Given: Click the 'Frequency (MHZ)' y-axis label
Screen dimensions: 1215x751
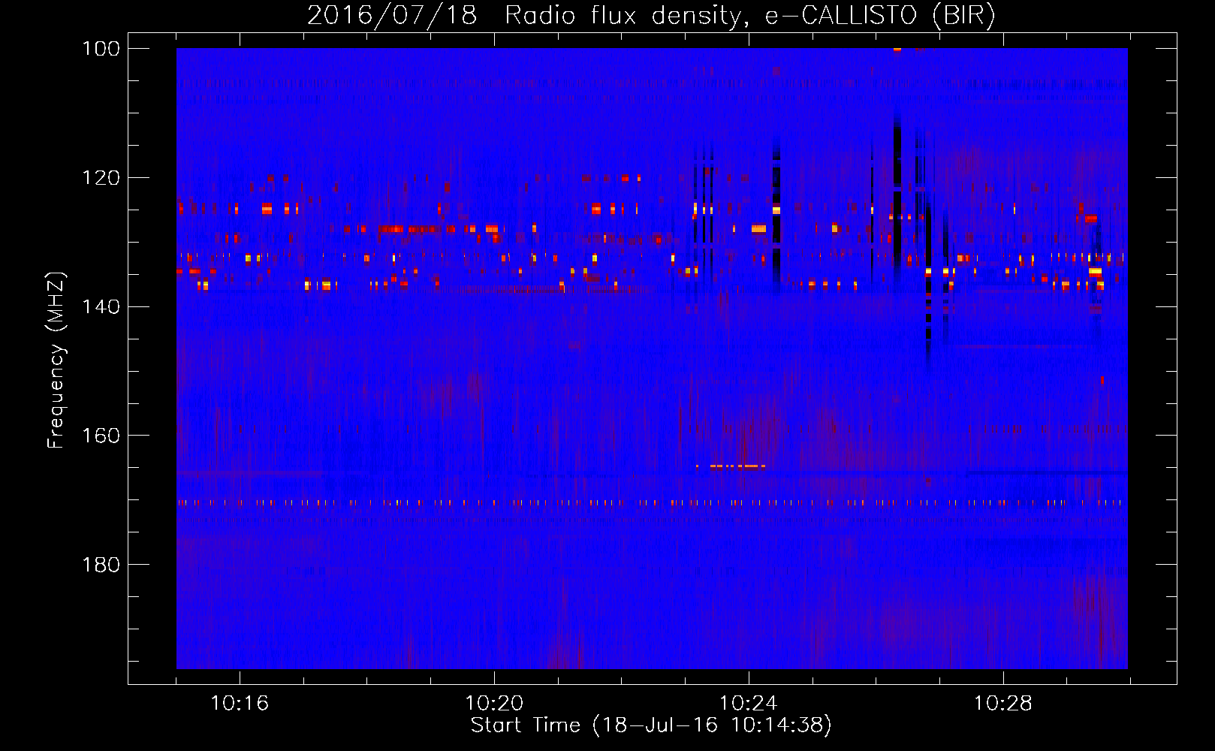Looking at the screenshot, I should point(56,360).
